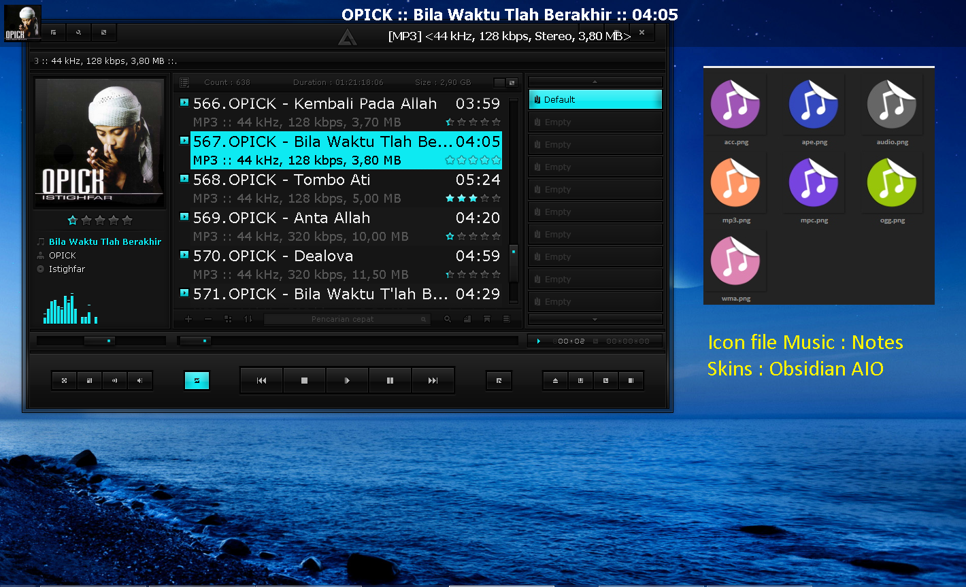
Task: Click the OPICK artist label in info panel
Action: [x=63, y=255]
